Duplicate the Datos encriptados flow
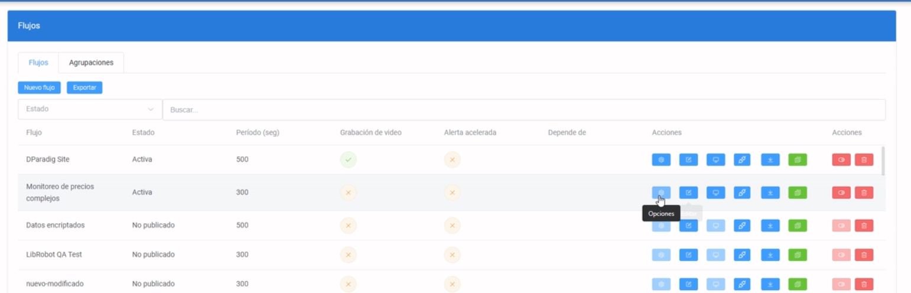The image size is (911, 293). click(798, 226)
